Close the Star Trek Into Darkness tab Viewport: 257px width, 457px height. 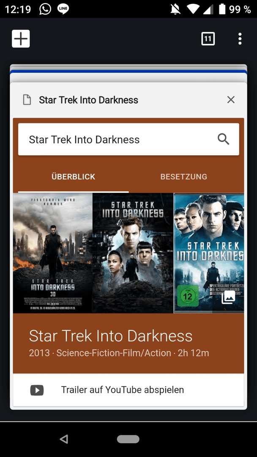[231, 100]
